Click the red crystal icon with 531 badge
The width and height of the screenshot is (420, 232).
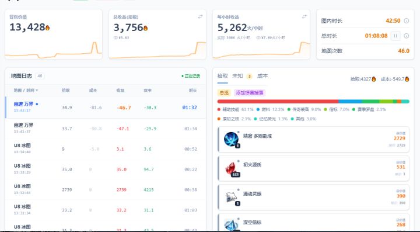tap(231, 168)
